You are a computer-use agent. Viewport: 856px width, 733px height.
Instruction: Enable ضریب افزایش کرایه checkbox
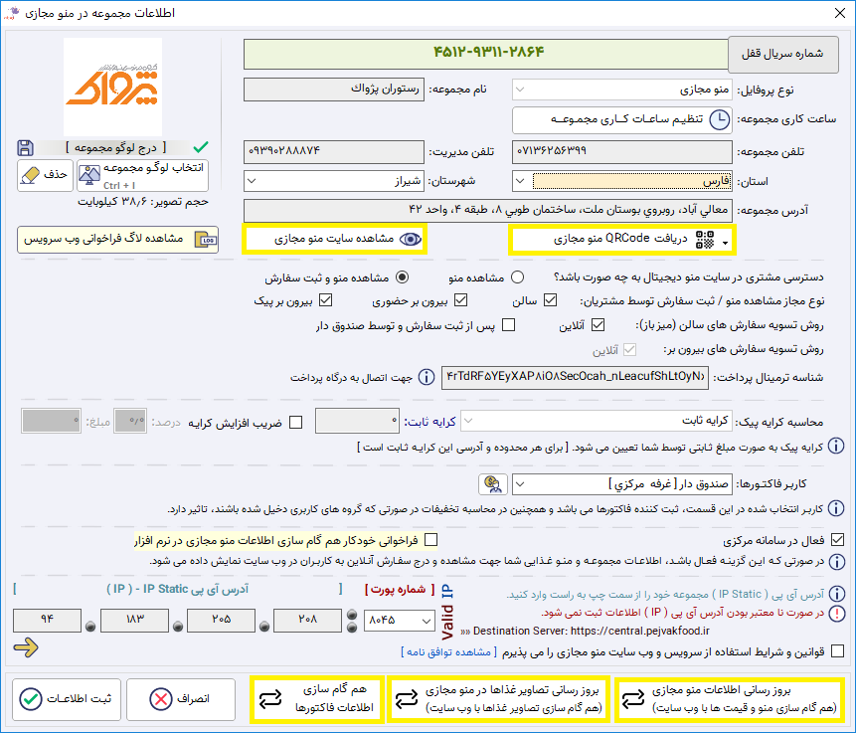coord(296,423)
